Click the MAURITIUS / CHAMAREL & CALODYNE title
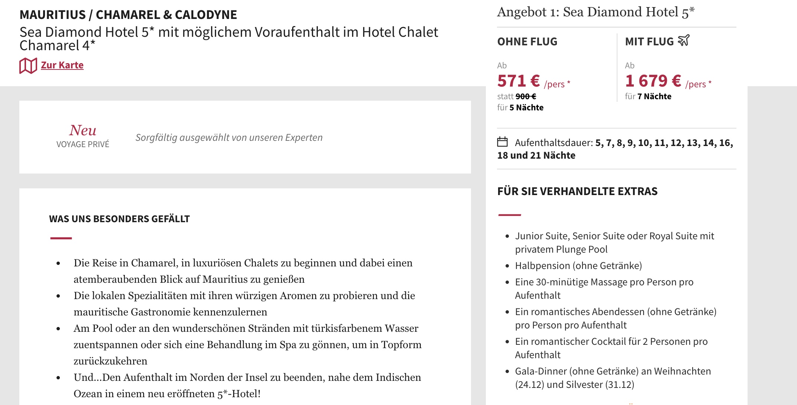This screenshot has width=797, height=405. pyautogui.click(x=128, y=15)
